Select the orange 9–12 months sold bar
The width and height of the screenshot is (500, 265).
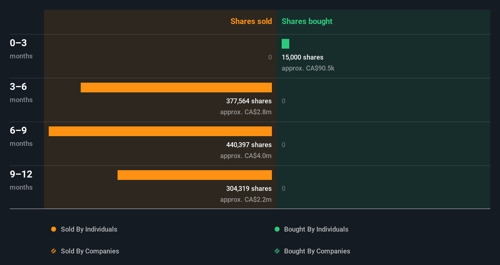point(195,175)
